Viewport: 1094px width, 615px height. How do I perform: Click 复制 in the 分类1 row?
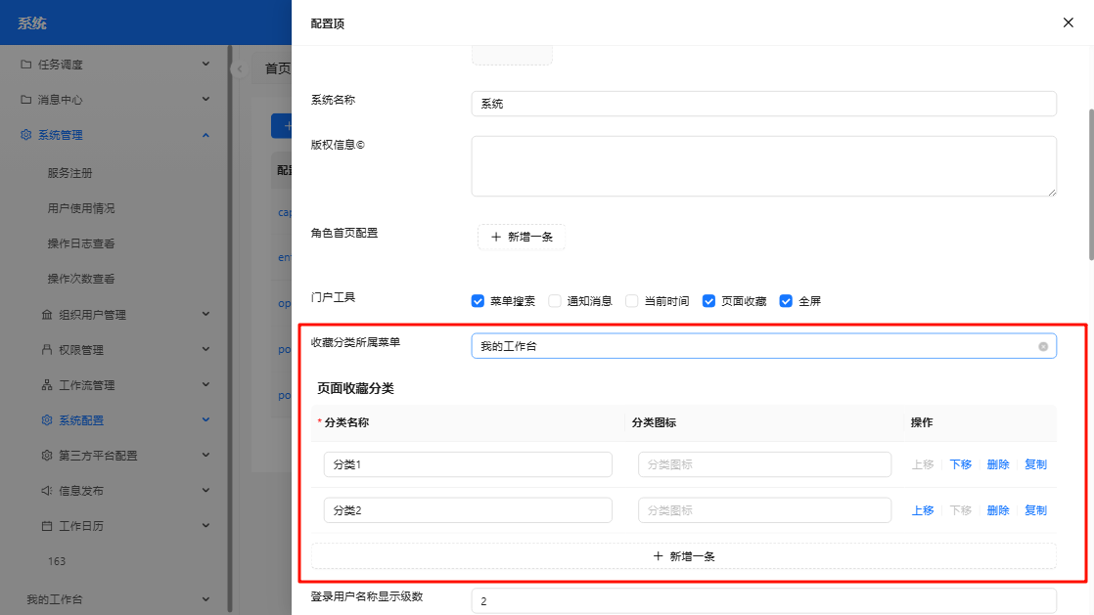click(x=1036, y=464)
